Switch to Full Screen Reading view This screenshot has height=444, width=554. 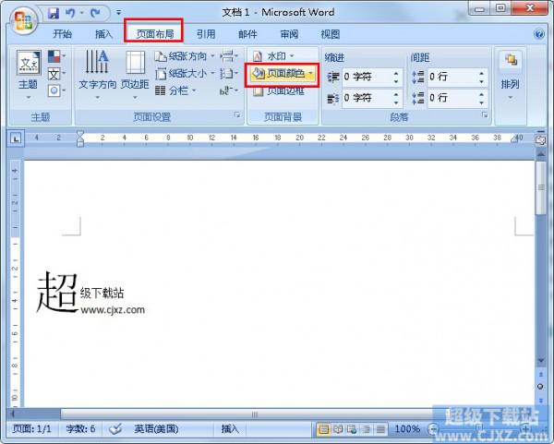point(338,429)
